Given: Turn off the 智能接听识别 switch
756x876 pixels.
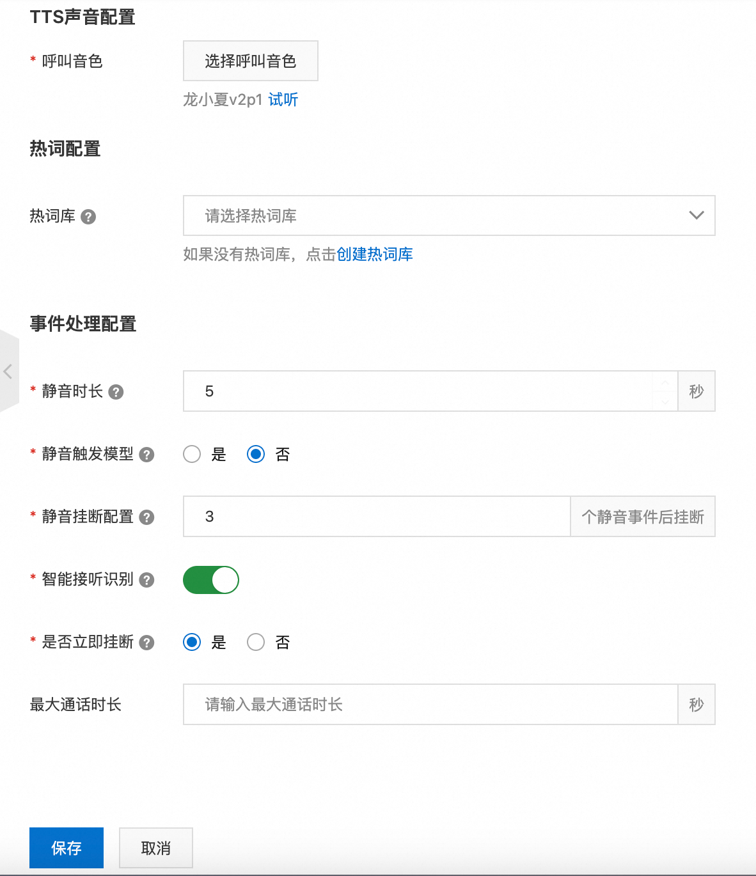Looking at the screenshot, I should click(x=211, y=580).
